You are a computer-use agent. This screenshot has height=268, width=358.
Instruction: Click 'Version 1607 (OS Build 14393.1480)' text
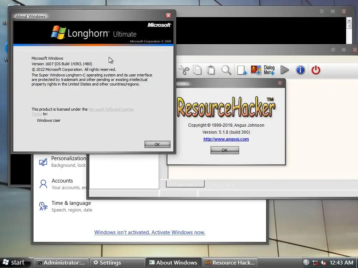(x=62, y=64)
